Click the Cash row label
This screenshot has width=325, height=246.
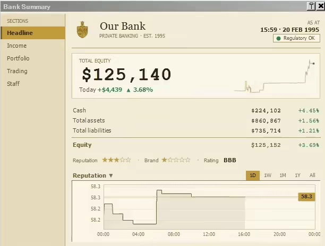pyautogui.click(x=79, y=110)
